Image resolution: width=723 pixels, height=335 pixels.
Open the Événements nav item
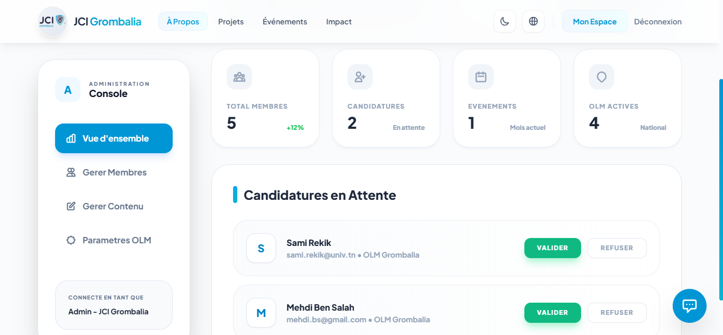tap(285, 22)
